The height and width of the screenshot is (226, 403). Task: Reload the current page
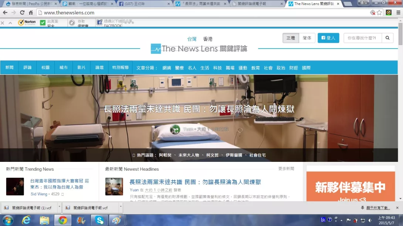22,13
